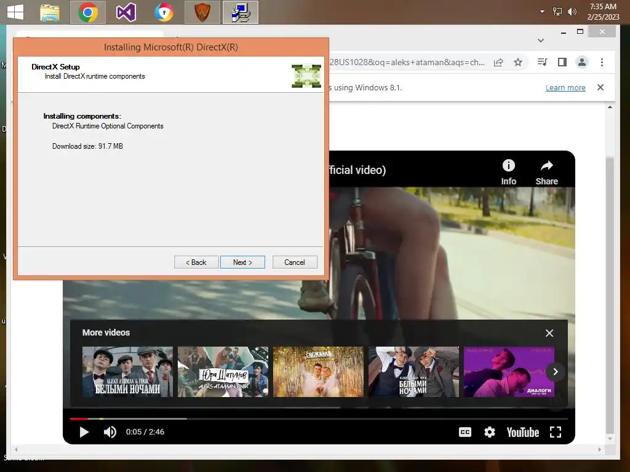Open the Снежинка golden video thumbnail
Viewport: 630px width, 472px height.
click(318, 372)
